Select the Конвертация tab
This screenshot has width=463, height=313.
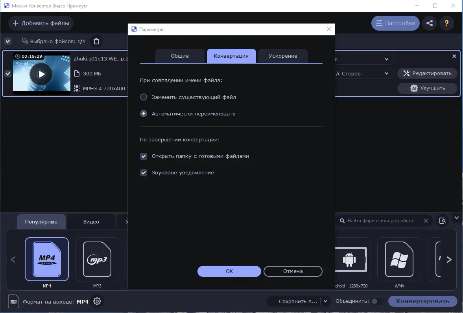pos(231,56)
